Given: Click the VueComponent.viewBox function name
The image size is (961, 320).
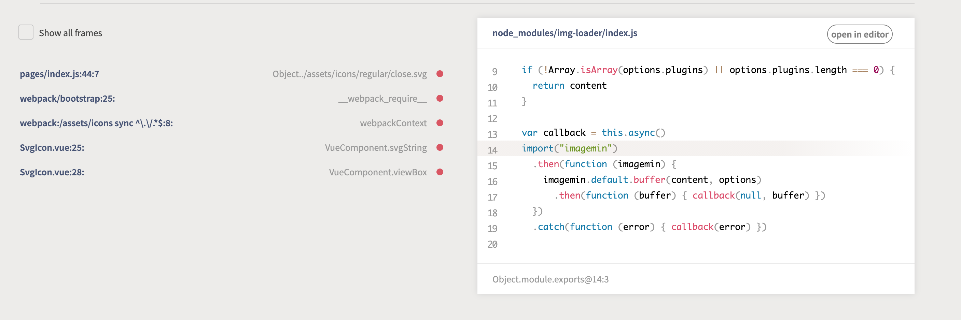Looking at the screenshot, I should click(x=378, y=172).
